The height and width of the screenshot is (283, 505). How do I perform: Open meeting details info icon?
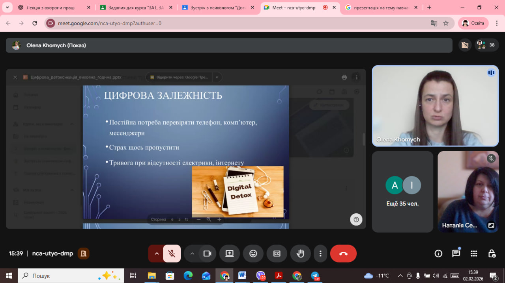pos(438,253)
